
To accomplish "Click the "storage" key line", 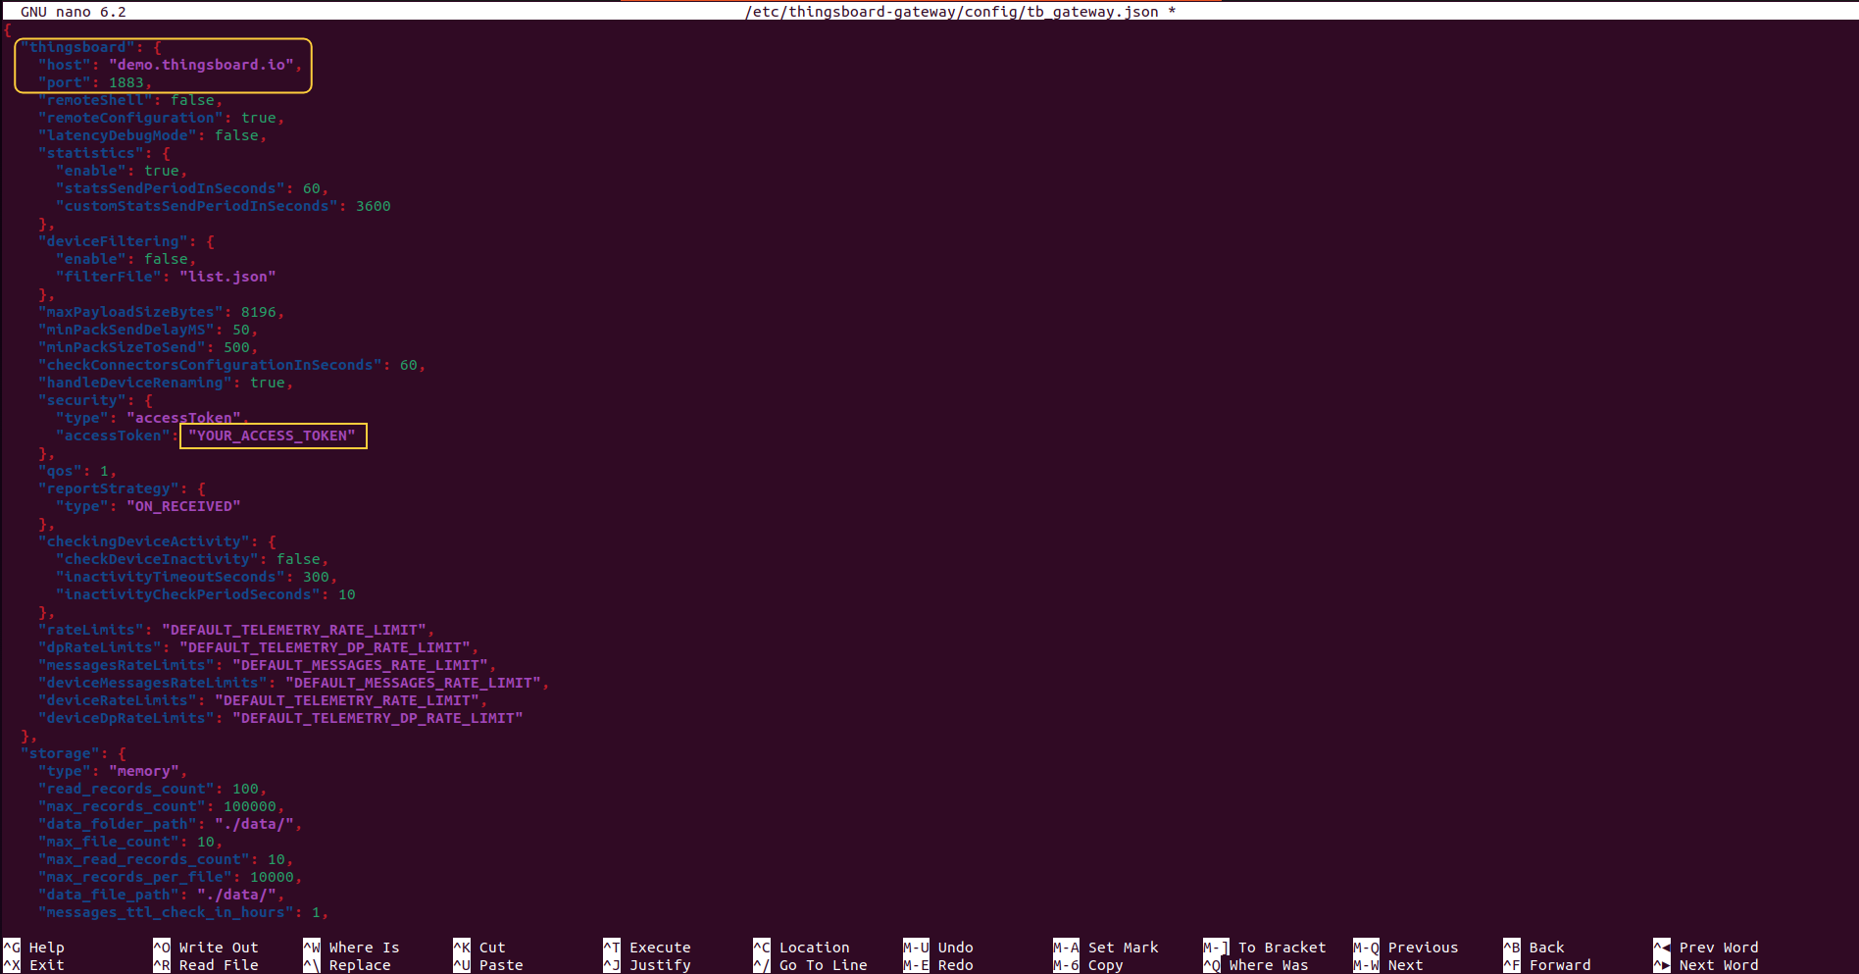I will (x=74, y=753).
